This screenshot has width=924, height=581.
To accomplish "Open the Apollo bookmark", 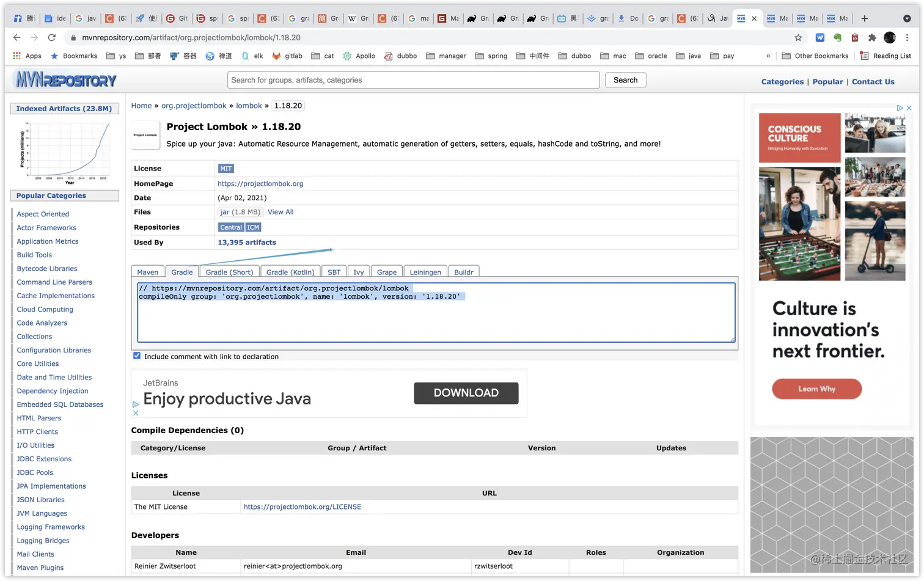I will coord(359,56).
